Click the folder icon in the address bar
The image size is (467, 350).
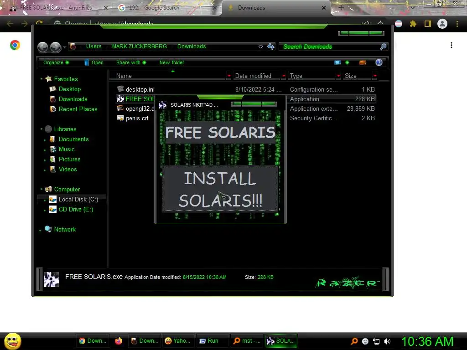[x=73, y=46]
